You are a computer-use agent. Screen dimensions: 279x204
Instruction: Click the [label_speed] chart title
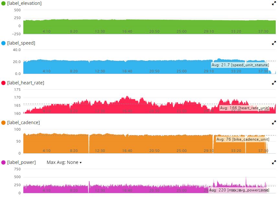[x=21, y=43]
